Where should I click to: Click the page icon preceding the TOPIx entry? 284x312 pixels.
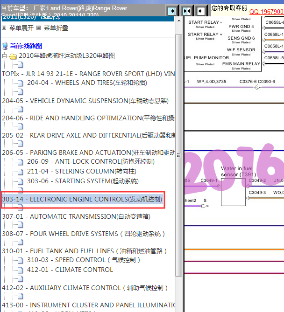[21, 65]
